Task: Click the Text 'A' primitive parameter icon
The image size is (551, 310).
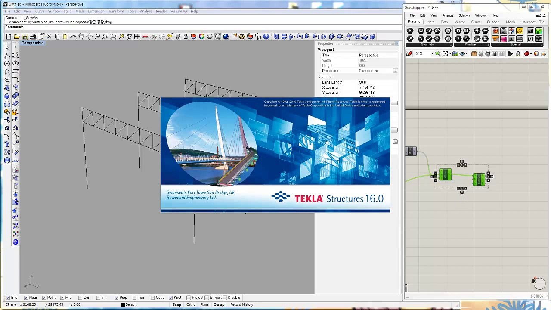Action: (466, 39)
